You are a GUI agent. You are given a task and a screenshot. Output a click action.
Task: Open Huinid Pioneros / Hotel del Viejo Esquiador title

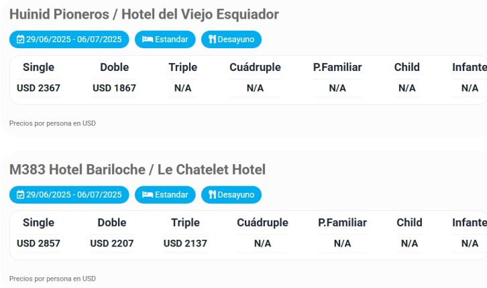pyautogui.click(x=144, y=14)
